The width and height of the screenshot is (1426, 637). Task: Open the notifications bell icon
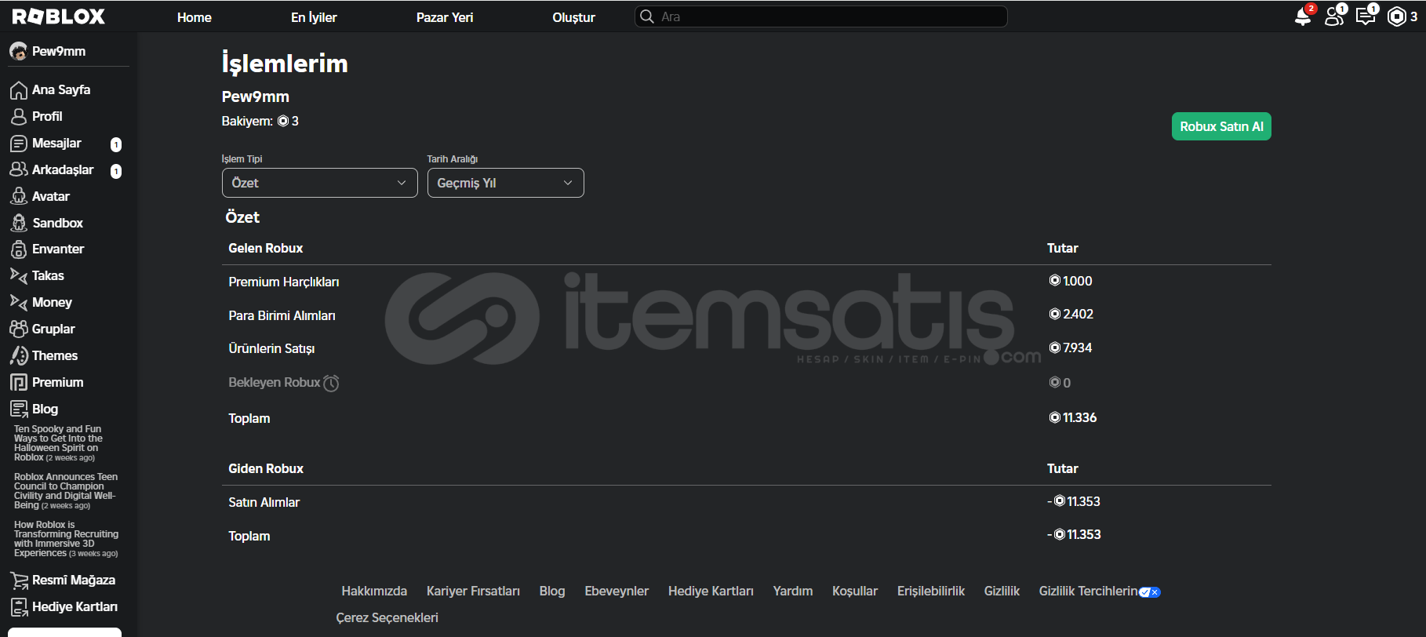(1303, 16)
